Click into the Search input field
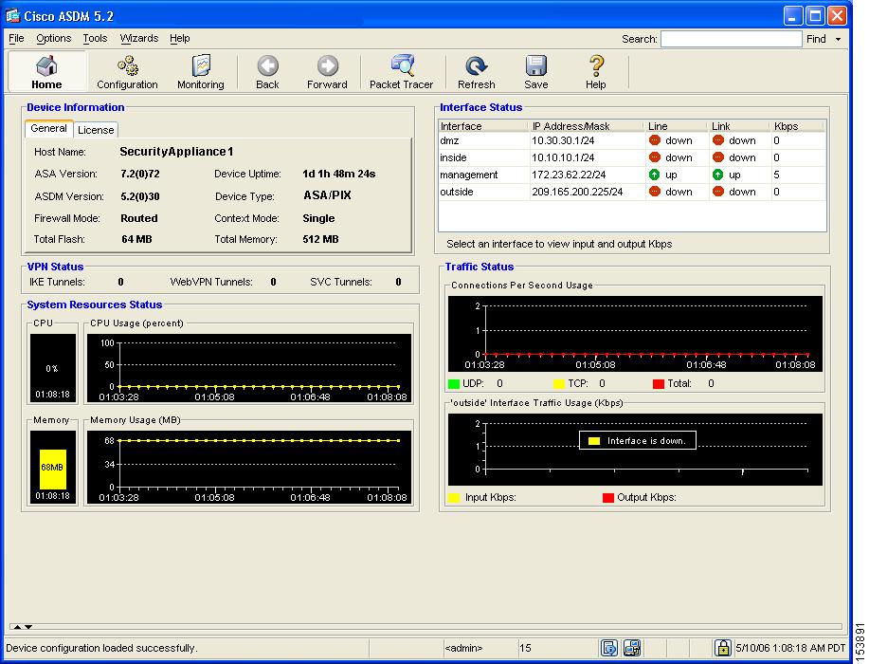 pos(731,39)
